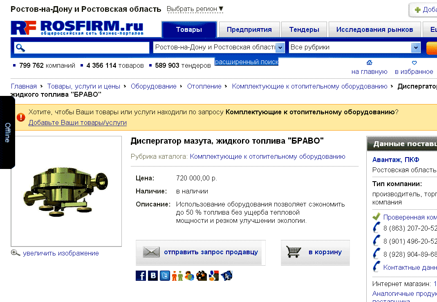Open Товары, услуги и цены breadcrumb

(84, 86)
